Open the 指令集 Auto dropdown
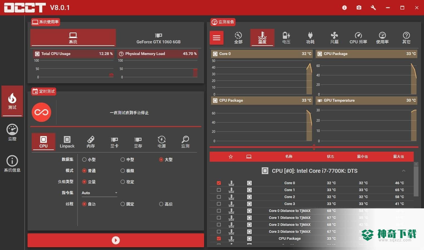 tap(99, 193)
